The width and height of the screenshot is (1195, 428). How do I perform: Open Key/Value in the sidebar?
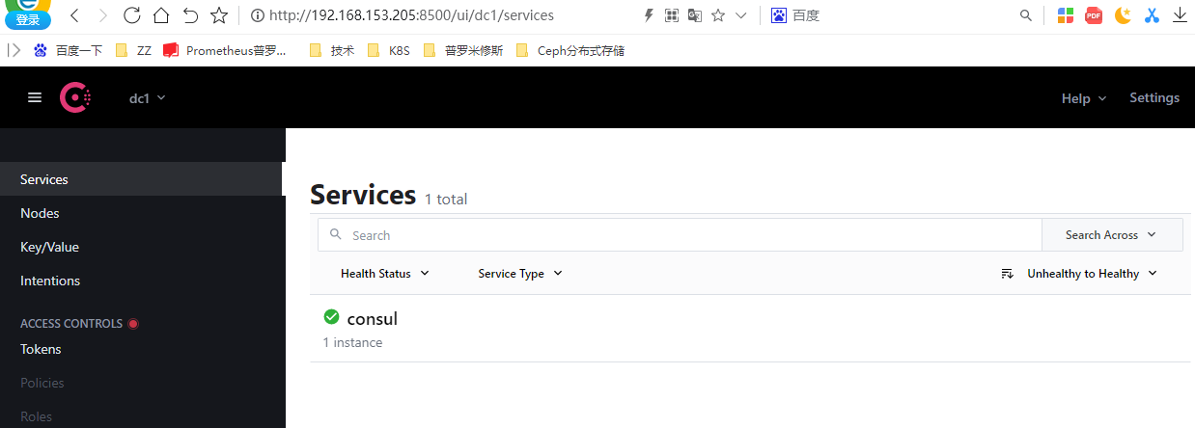143,247
